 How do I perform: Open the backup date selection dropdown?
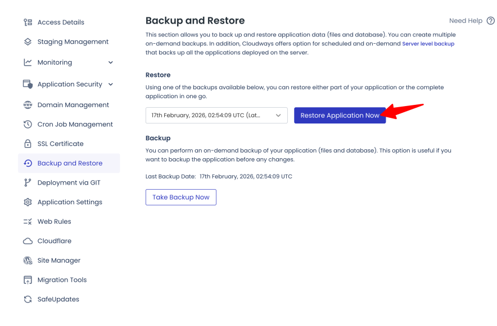(x=216, y=115)
